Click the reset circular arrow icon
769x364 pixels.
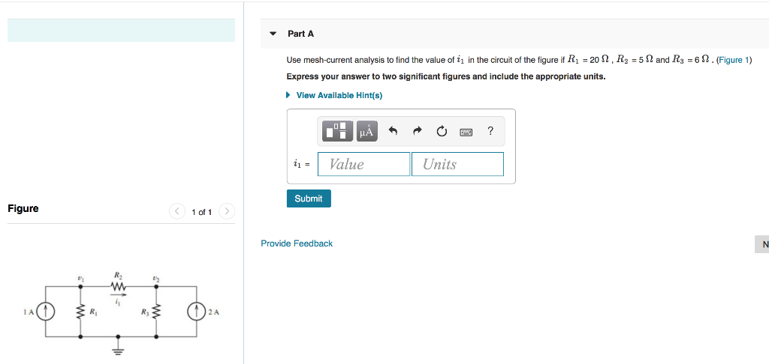click(442, 131)
